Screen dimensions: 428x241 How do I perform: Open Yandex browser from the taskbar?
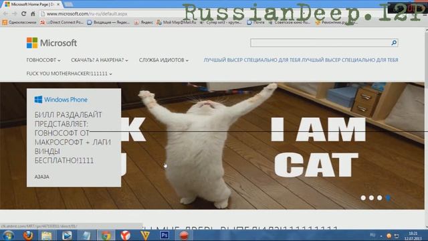(x=125, y=235)
